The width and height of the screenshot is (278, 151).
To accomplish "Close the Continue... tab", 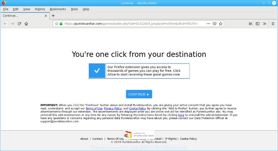I will click(46, 16).
